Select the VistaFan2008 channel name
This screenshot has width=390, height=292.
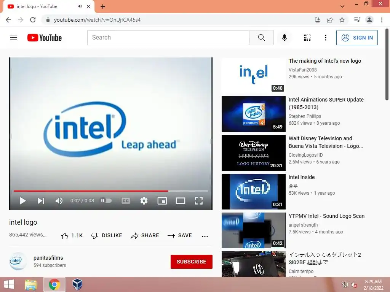point(303,70)
